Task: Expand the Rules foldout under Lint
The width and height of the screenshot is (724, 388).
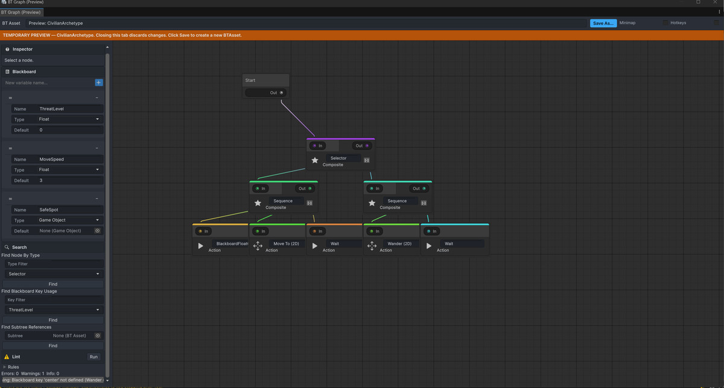Action: click(5, 367)
